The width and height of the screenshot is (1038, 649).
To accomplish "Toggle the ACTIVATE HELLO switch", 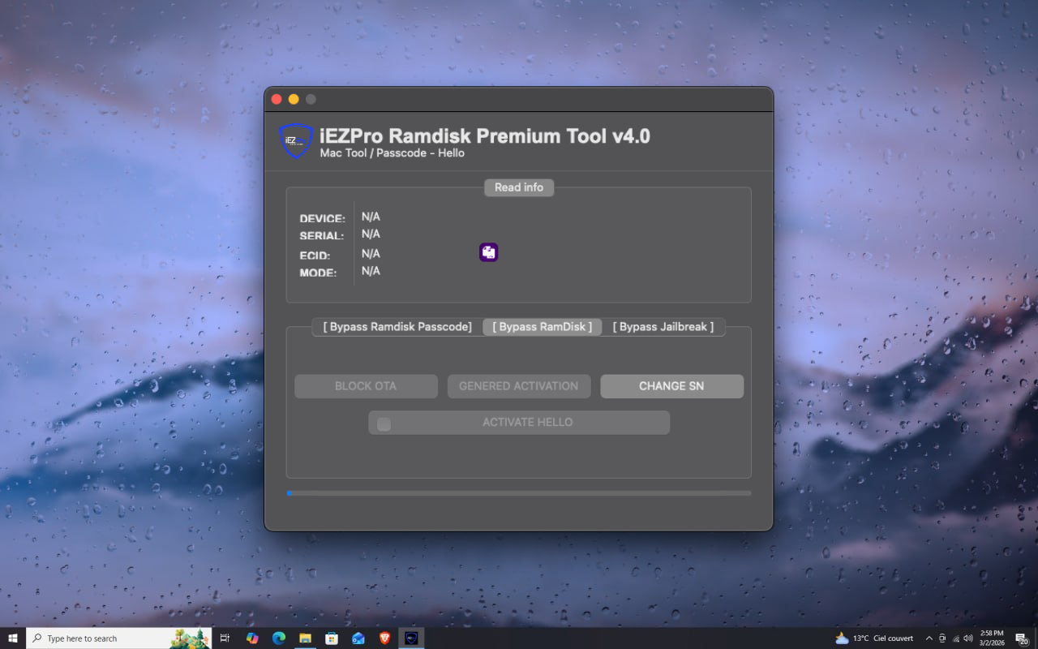I will coord(519,422).
